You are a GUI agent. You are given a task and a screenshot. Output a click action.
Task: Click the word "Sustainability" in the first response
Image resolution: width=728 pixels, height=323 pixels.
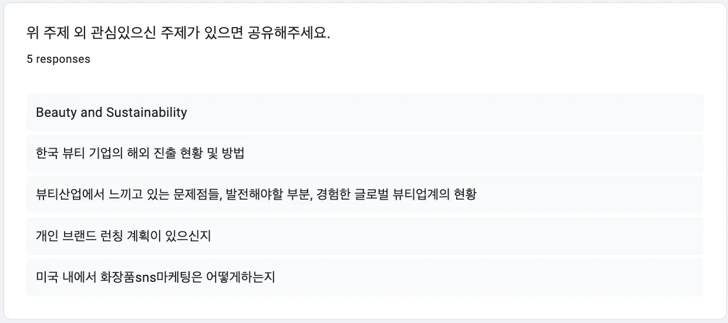(x=147, y=113)
